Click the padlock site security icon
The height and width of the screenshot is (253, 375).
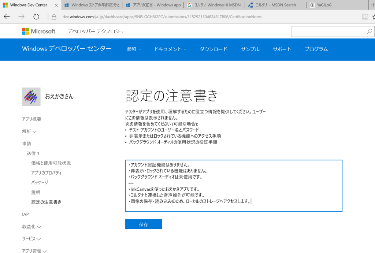click(x=54, y=16)
